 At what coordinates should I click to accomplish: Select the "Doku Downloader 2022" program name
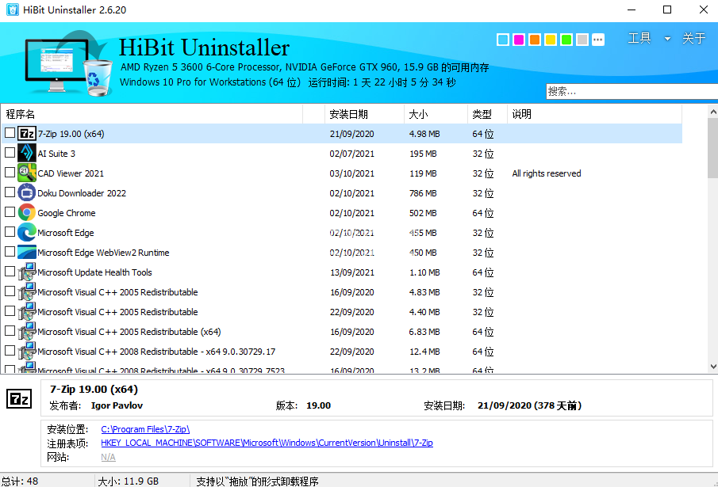[82, 193]
